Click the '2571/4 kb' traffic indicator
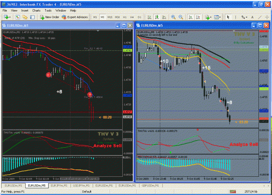The height and width of the screenshot is (195, 272). (251, 192)
